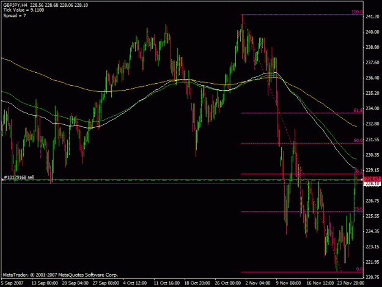Viewport: 382px width, 287px height.
Task: Click the '20 Sep 04:00' time label
Action: (75, 283)
